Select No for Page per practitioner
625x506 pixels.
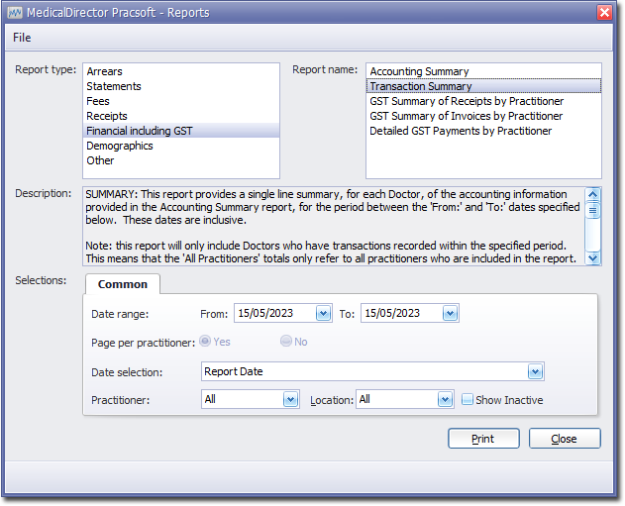pos(286,342)
